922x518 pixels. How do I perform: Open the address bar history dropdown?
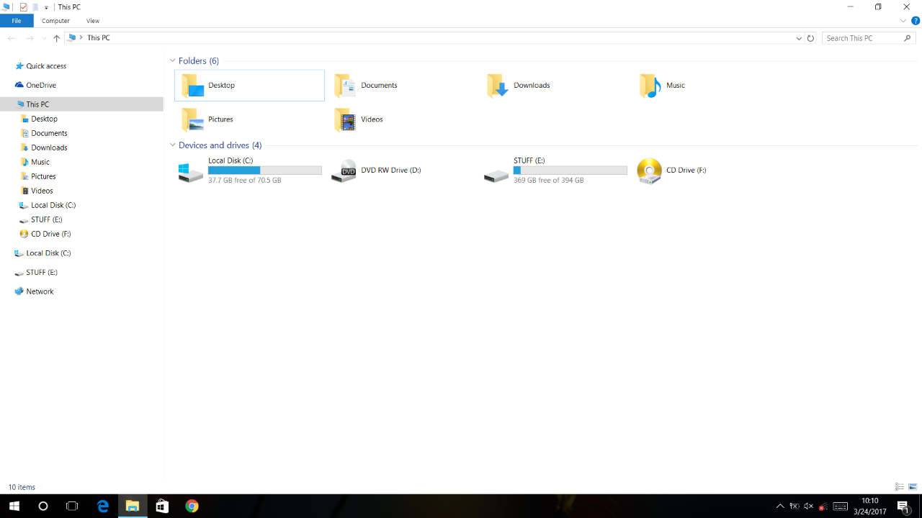799,38
